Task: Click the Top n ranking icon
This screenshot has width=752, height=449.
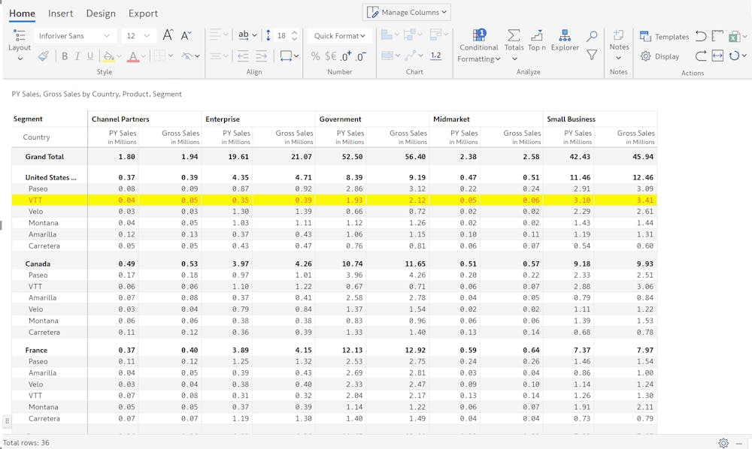Action: (537, 41)
